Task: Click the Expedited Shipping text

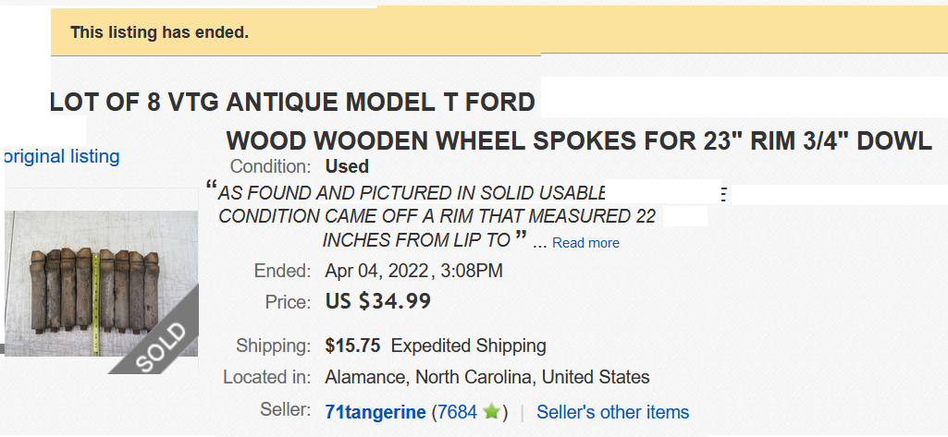Action: [468, 346]
